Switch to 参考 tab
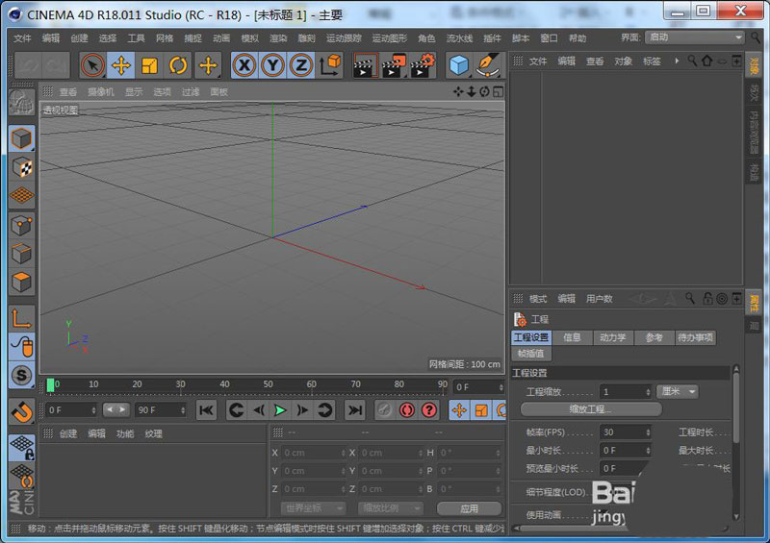Image resolution: width=770 pixels, height=543 pixels. (654, 337)
